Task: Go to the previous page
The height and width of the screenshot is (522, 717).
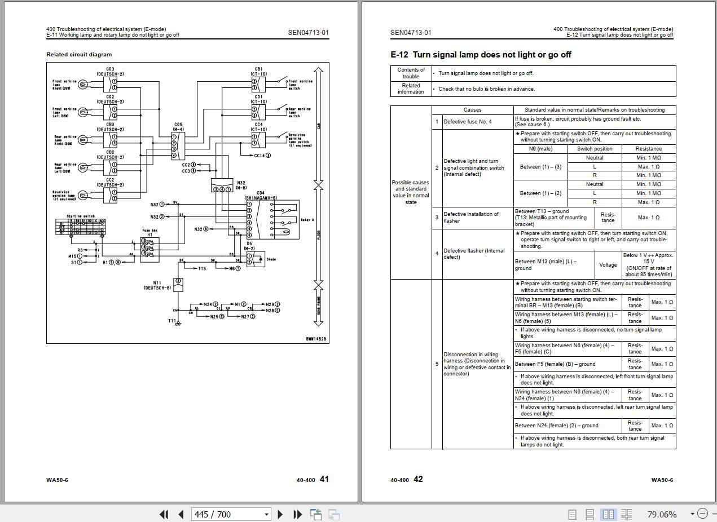Action: tap(181, 514)
